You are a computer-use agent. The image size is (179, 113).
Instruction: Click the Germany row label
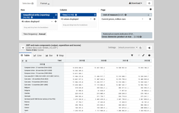[40, 99]
